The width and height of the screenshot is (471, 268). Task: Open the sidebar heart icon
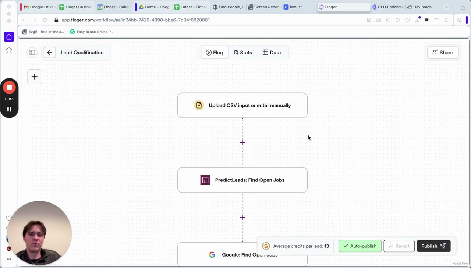click(8, 218)
